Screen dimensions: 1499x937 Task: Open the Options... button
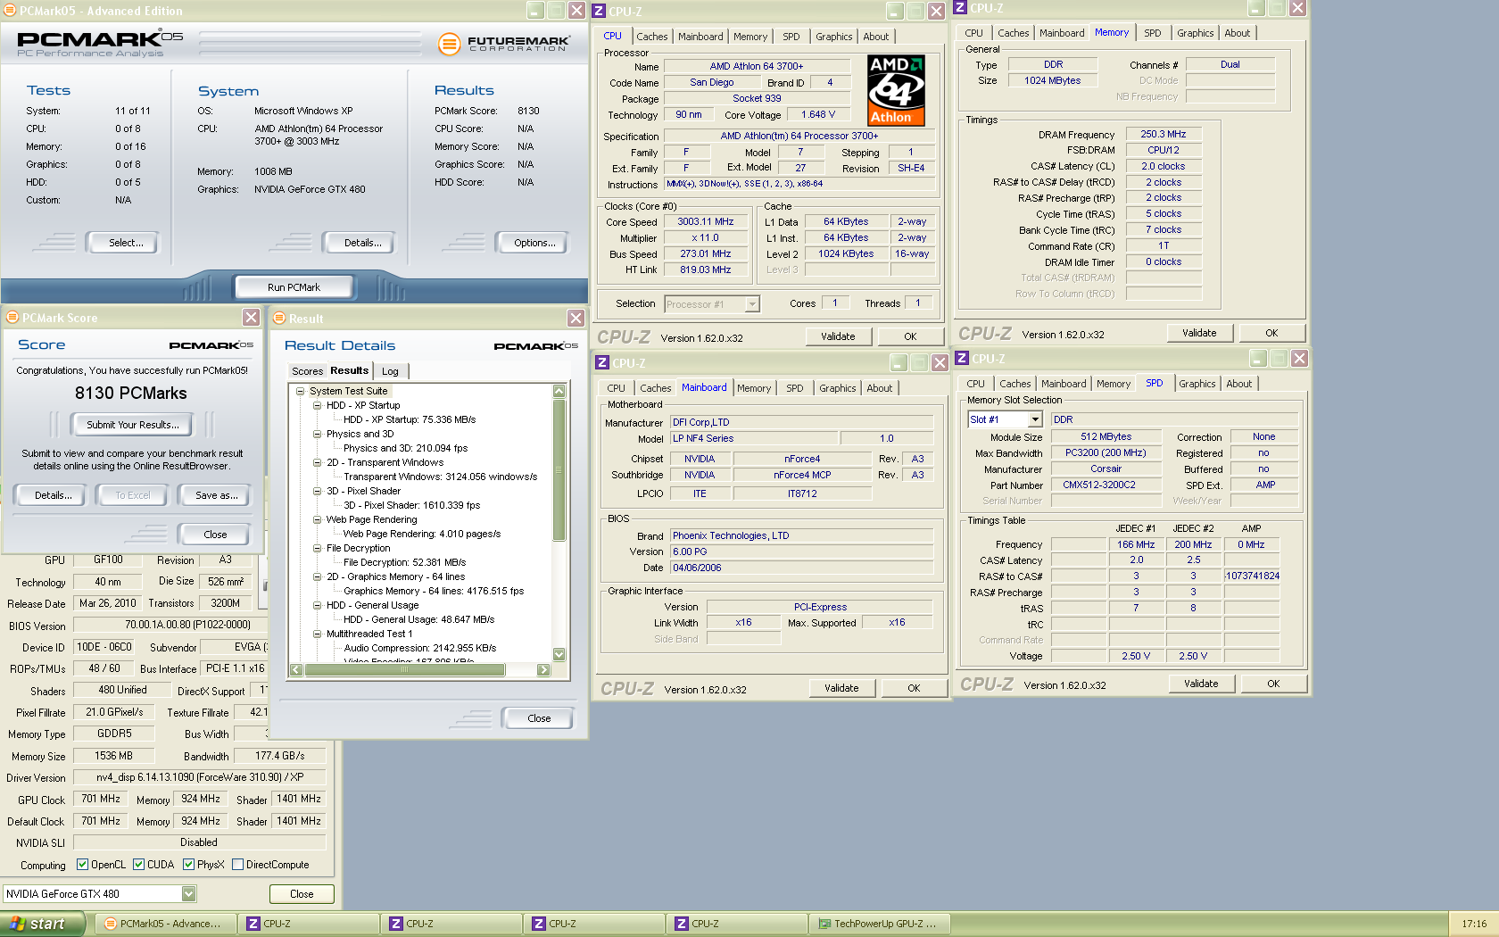coord(534,243)
